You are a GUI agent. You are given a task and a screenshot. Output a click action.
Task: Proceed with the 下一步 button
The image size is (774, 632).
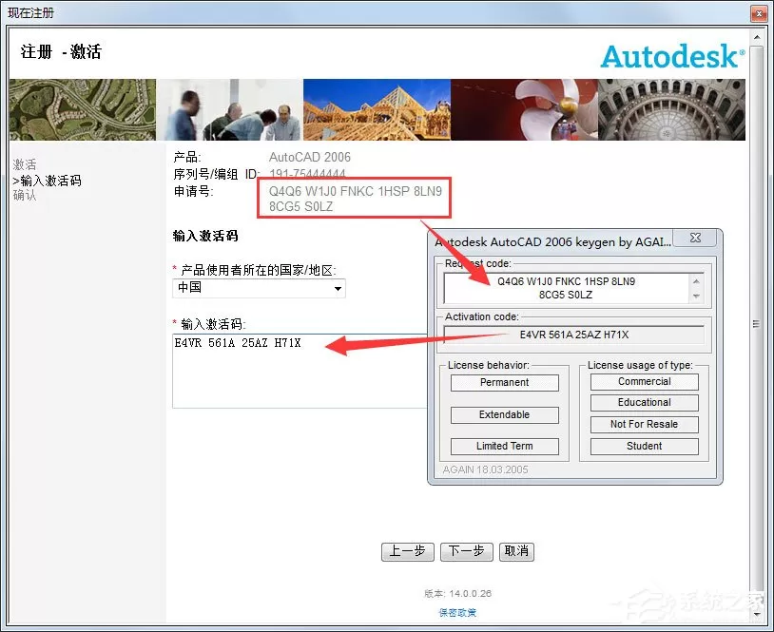467,551
